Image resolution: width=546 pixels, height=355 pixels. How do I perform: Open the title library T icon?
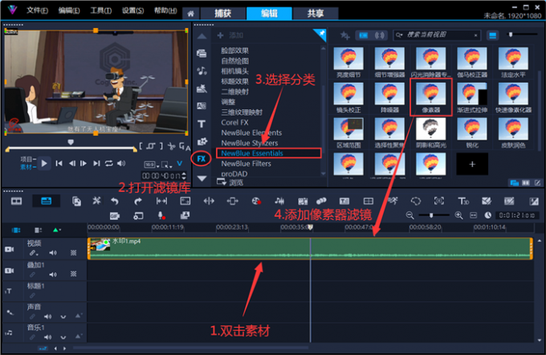[202, 124]
